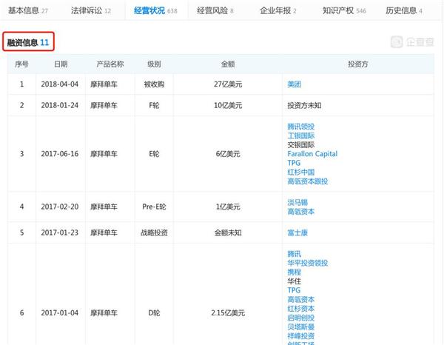
Task: Click TPG in the D轮 investor list
Action: pos(294,290)
